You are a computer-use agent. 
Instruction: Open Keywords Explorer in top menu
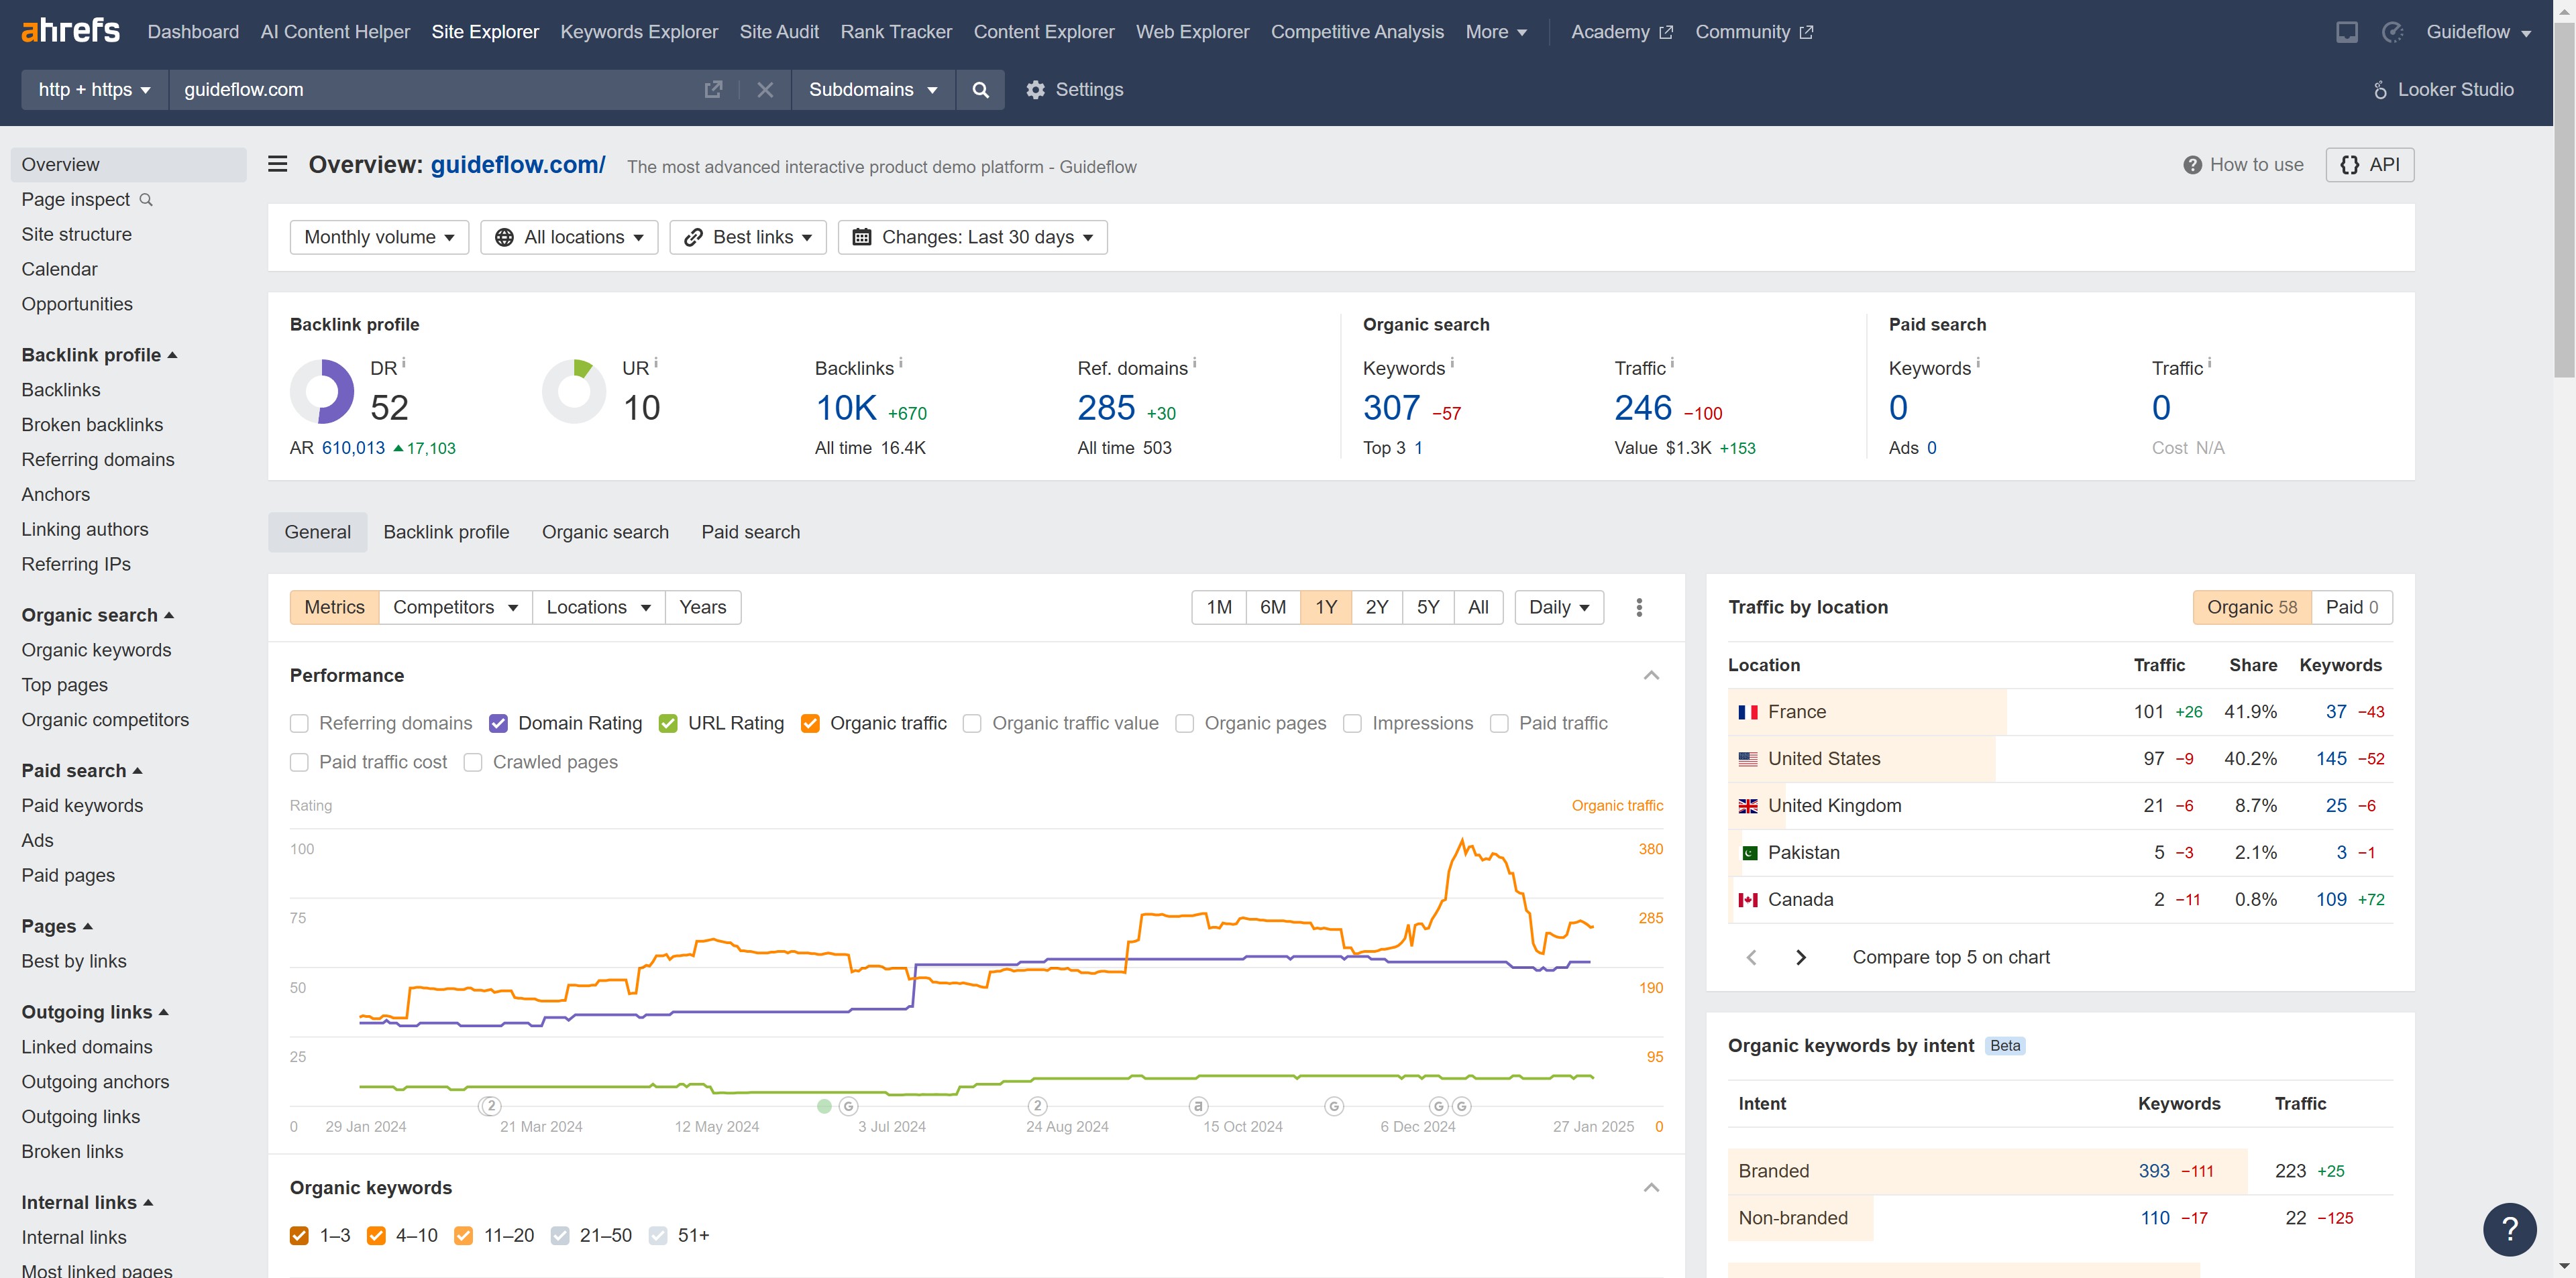(x=639, y=32)
